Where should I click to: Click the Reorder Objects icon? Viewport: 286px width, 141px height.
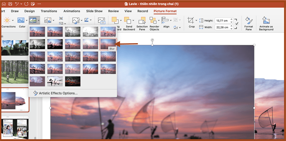tap(153, 20)
